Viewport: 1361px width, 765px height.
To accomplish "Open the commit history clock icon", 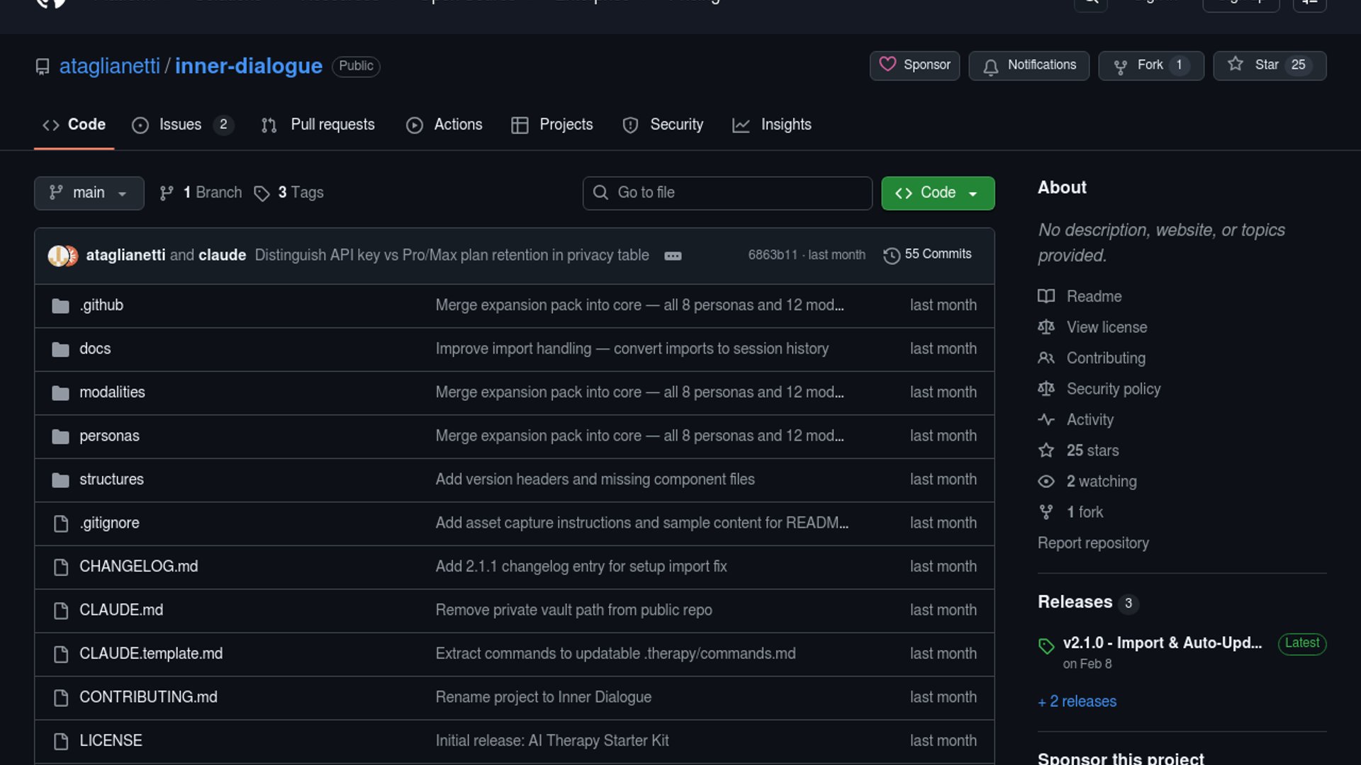I will point(891,255).
